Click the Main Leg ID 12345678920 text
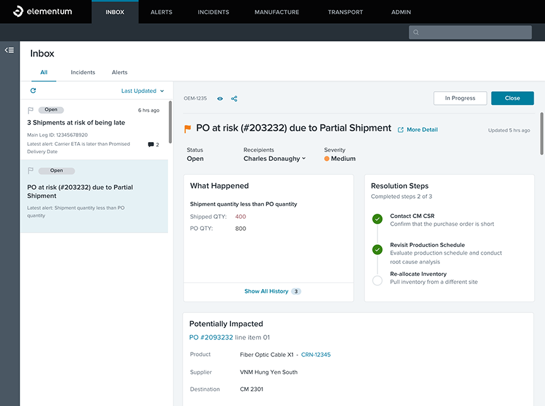This screenshot has height=406, width=545. point(57,135)
